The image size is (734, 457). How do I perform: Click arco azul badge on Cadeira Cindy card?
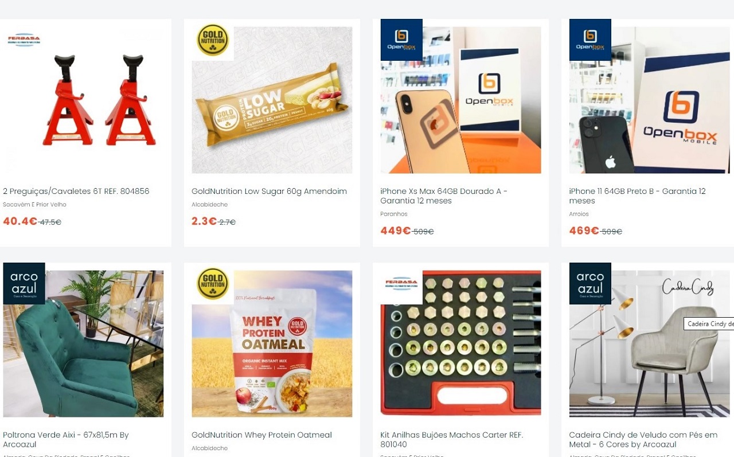[590, 283]
